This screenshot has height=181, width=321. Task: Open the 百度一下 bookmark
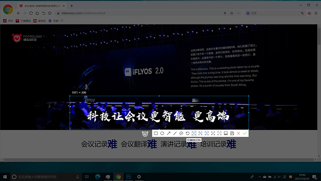click(x=56, y=21)
